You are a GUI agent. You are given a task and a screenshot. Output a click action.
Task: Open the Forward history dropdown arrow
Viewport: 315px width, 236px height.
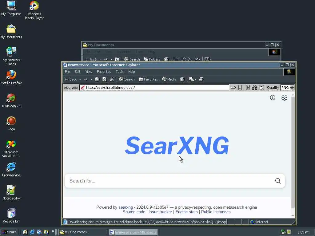(x=91, y=80)
